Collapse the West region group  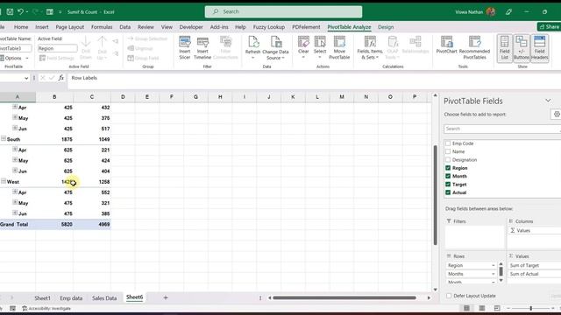pyautogui.click(x=4, y=181)
